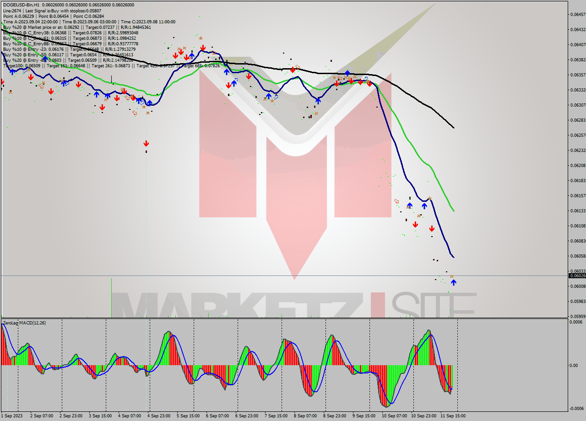Screen dimensions: 586x421
Task: Click the '2 Sep 23:00' time label
Action: coord(71,416)
